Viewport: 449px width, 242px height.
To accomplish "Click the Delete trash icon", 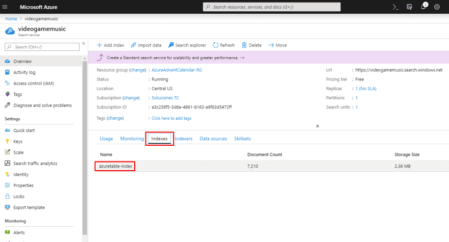I will pyautogui.click(x=244, y=45).
